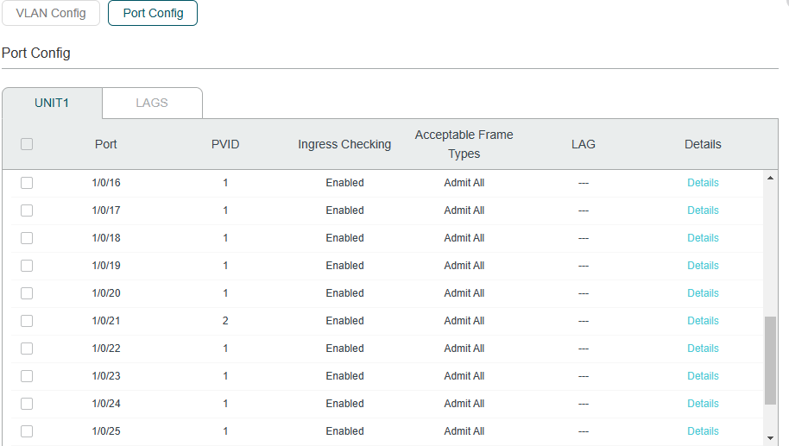The height and width of the screenshot is (446, 789).
Task: Check the box for port 1/0/21
Action: (x=27, y=321)
